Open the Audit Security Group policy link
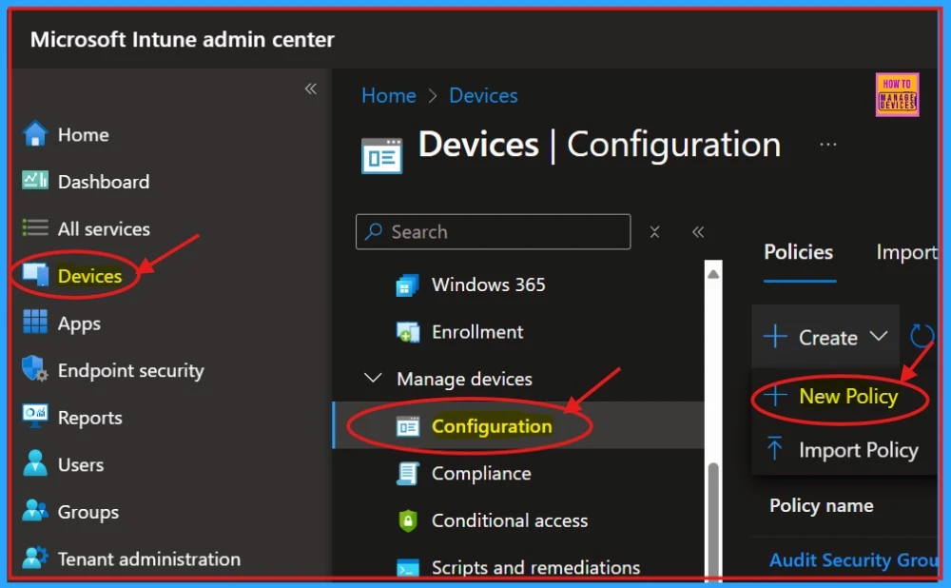This screenshot has height=588, width=951. click(853, 559)
